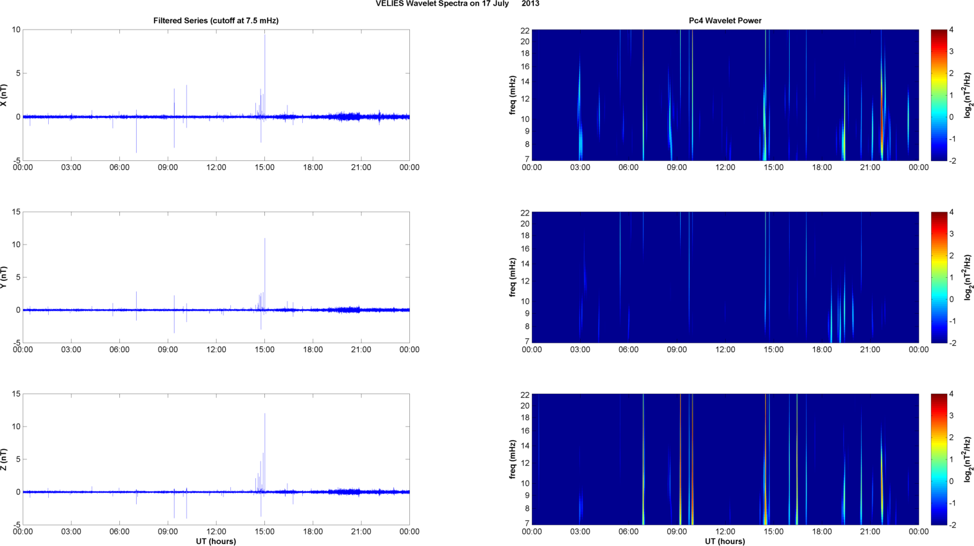974x546 pixels.
Task: Click the UT (hours) label under the Z series
Action: coord(216,541)
